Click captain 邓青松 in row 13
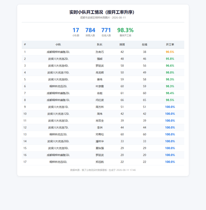The image size is (206, 210). pos(100,134)
